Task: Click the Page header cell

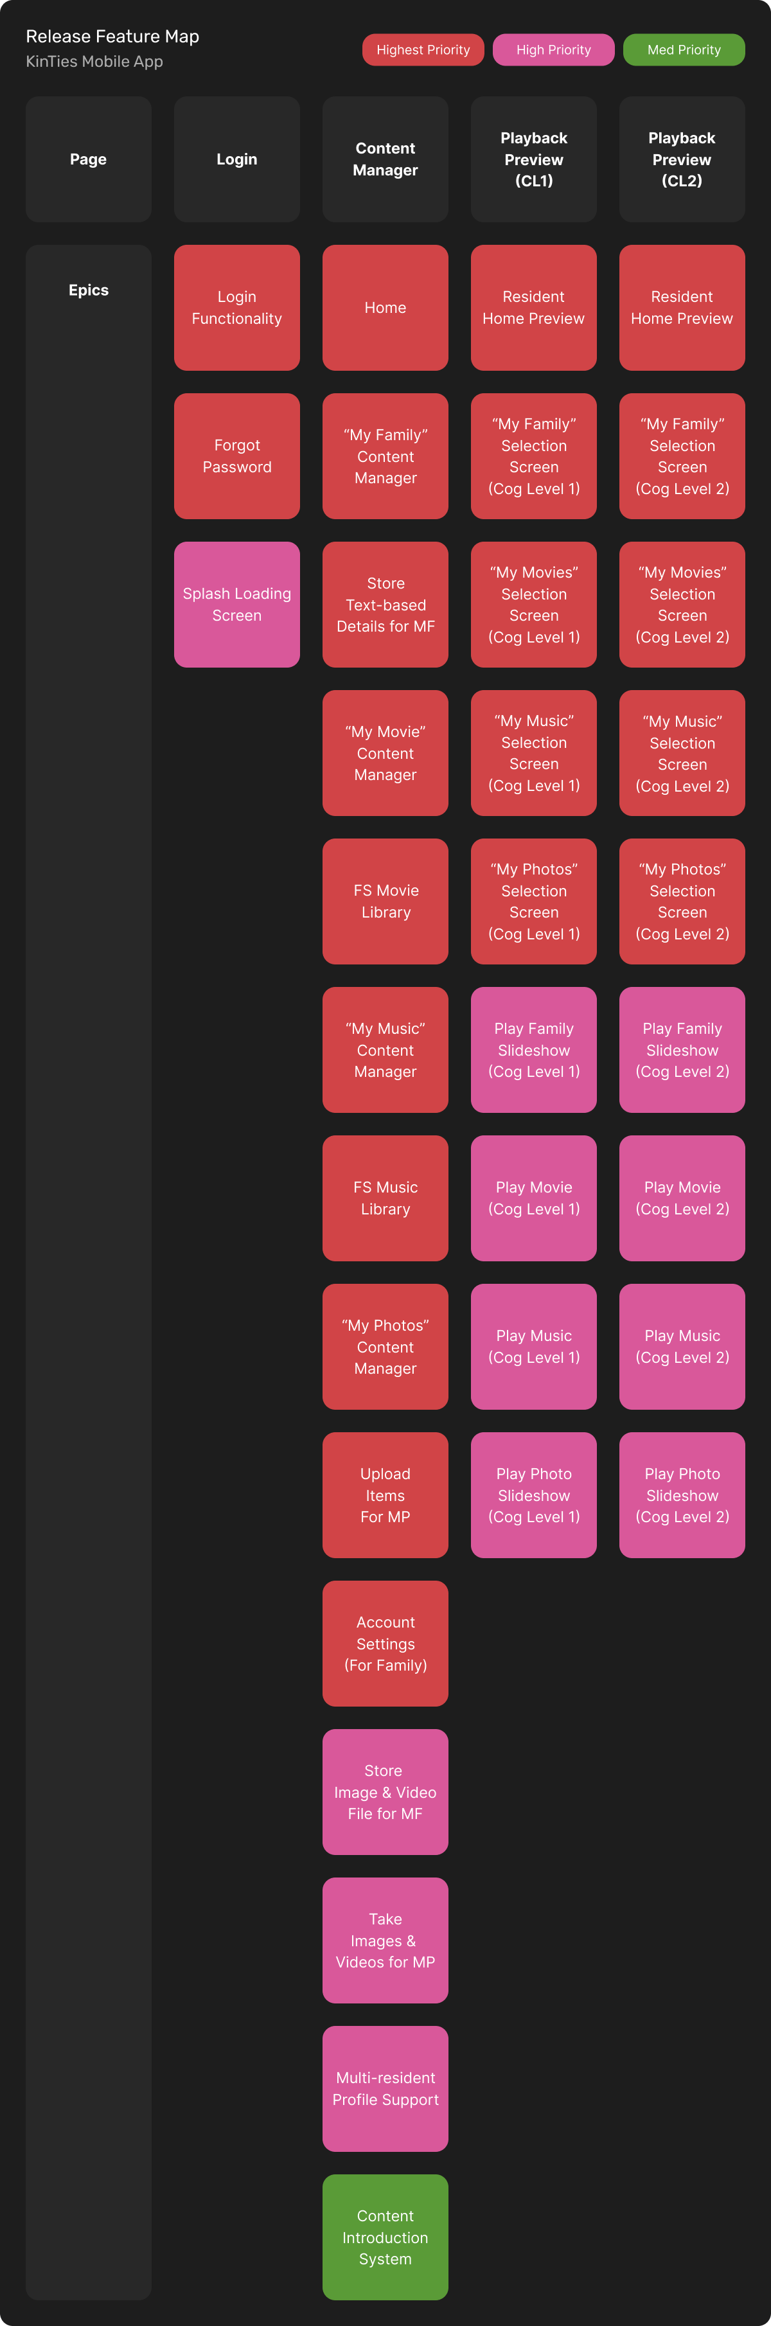Action: click(89, 159)
